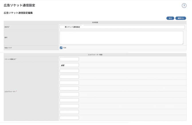Focus the sixth 入力パラメーター input field
This screenshot has height=125, width=192.
click(x=69, y=94)
